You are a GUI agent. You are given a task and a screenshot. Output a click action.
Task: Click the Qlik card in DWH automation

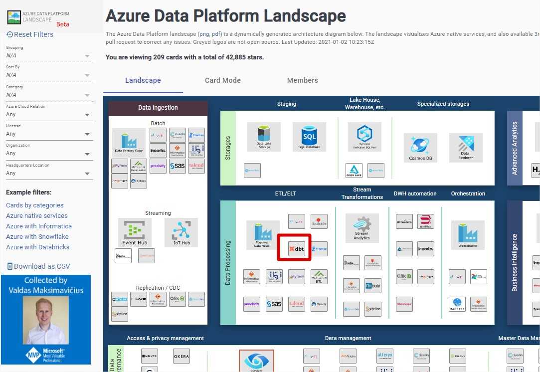(404, 277)
